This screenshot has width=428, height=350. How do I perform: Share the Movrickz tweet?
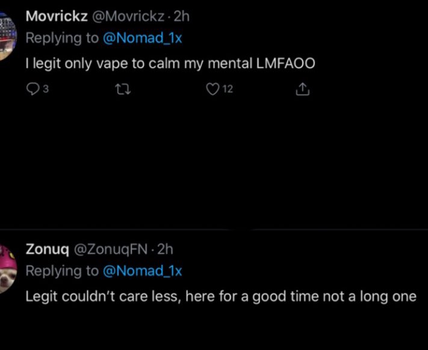tap(302, 90)
